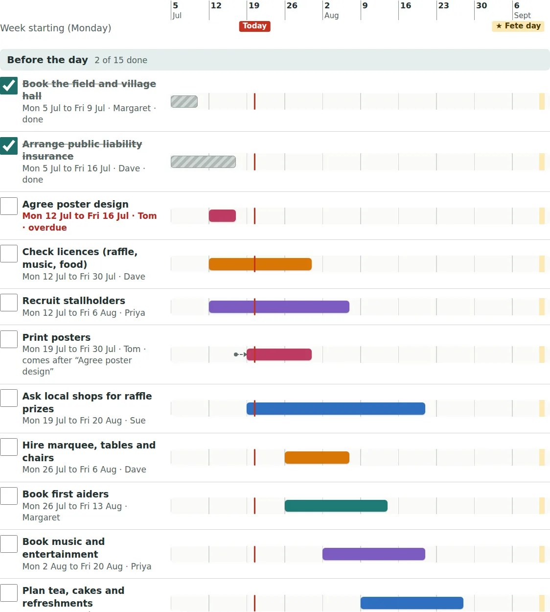Tick Hire marquee, tables and chairs checkbox
This screenshot has width=550, height=612.
click(9, 447)
